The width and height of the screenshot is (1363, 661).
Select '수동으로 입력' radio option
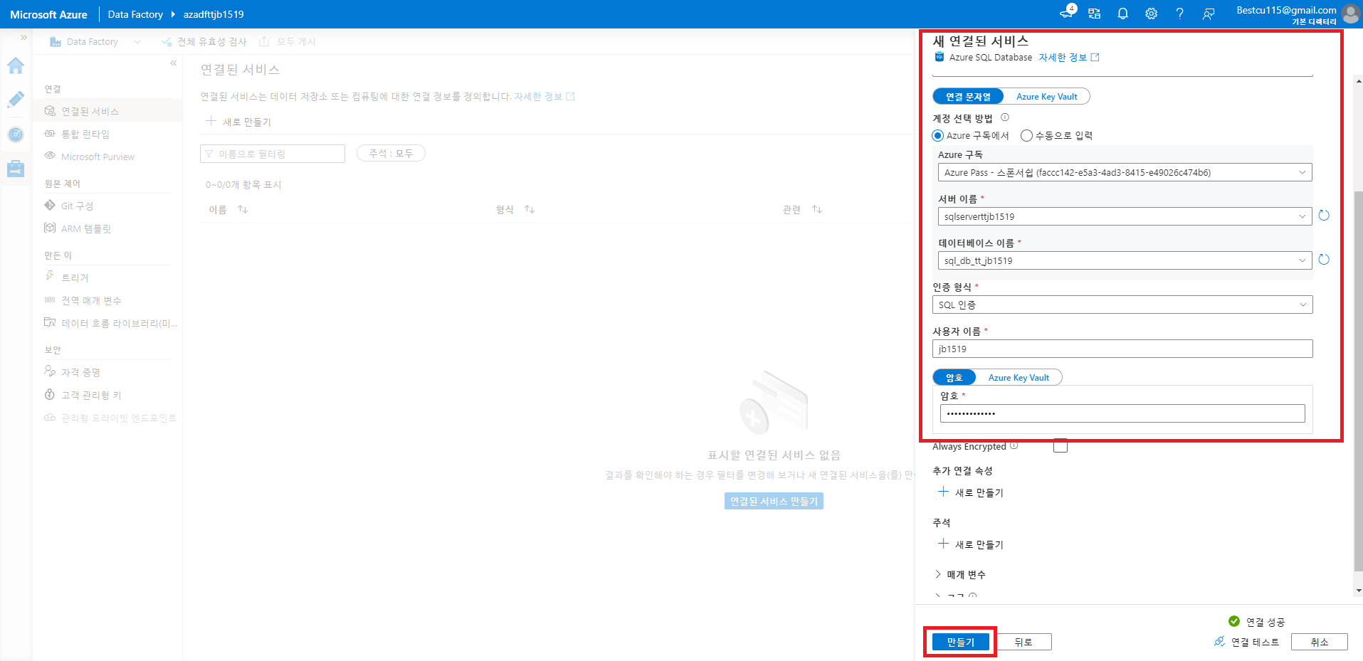1026,135
